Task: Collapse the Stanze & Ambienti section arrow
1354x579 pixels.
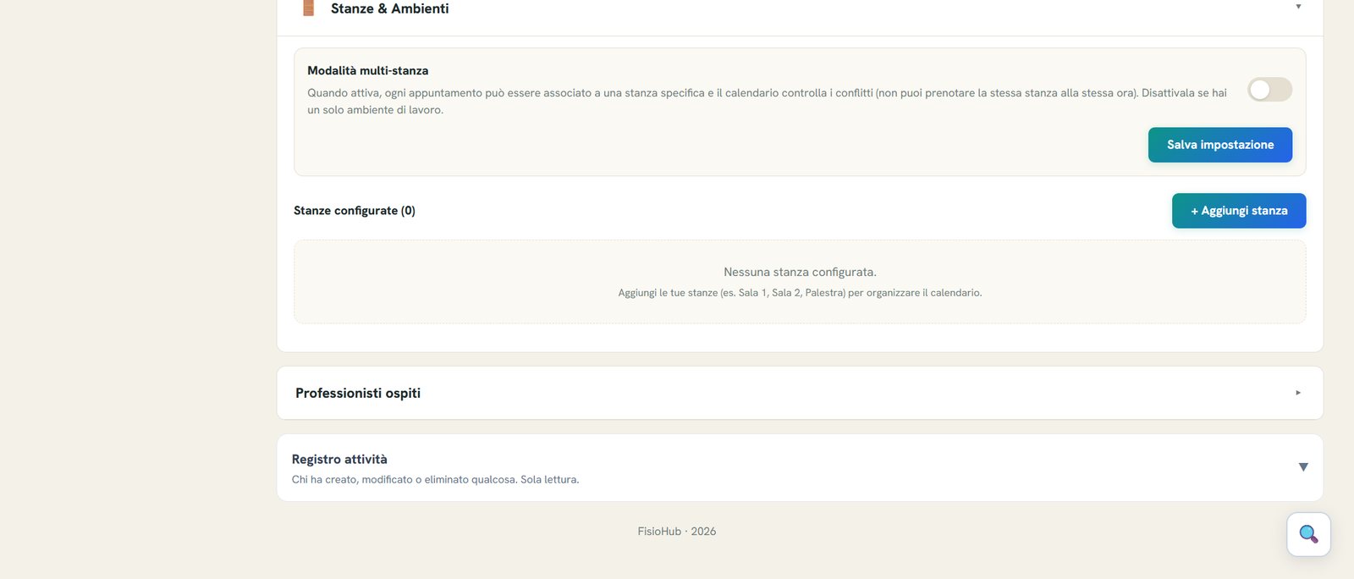Action: point(1298,7)
